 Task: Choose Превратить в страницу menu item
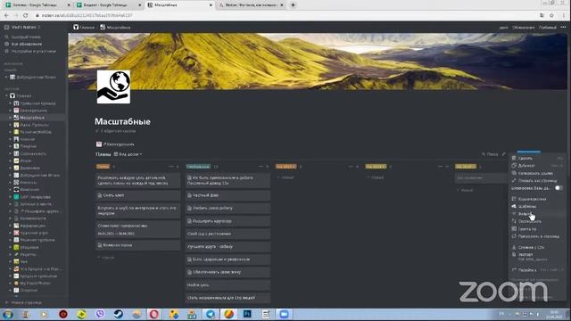click(x=537, y=236)
